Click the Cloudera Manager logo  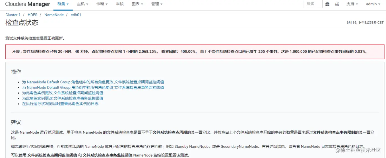[28, 4]
